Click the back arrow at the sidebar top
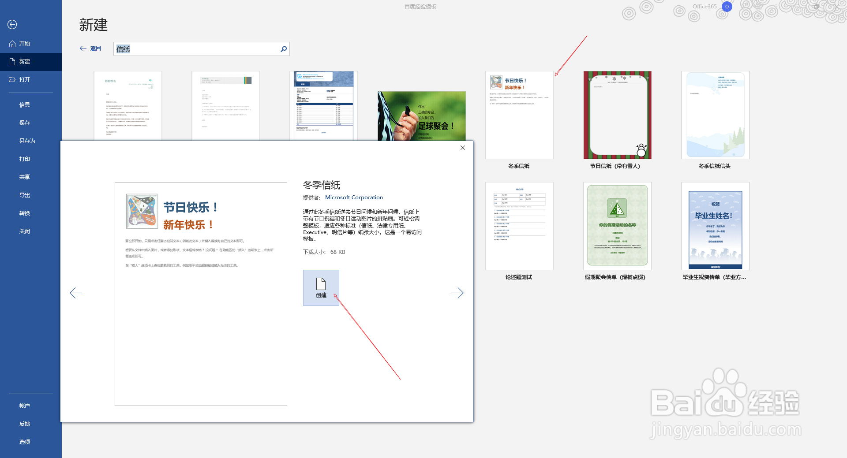 tap(12, 25)
